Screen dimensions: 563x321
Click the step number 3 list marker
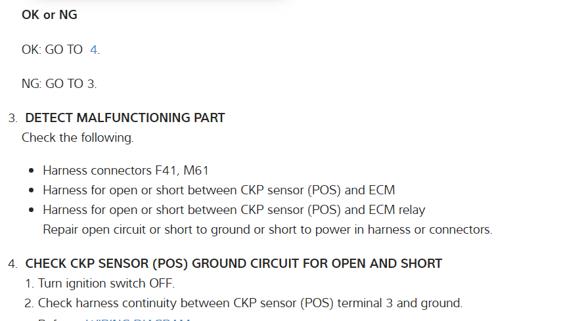coord(12,119)
